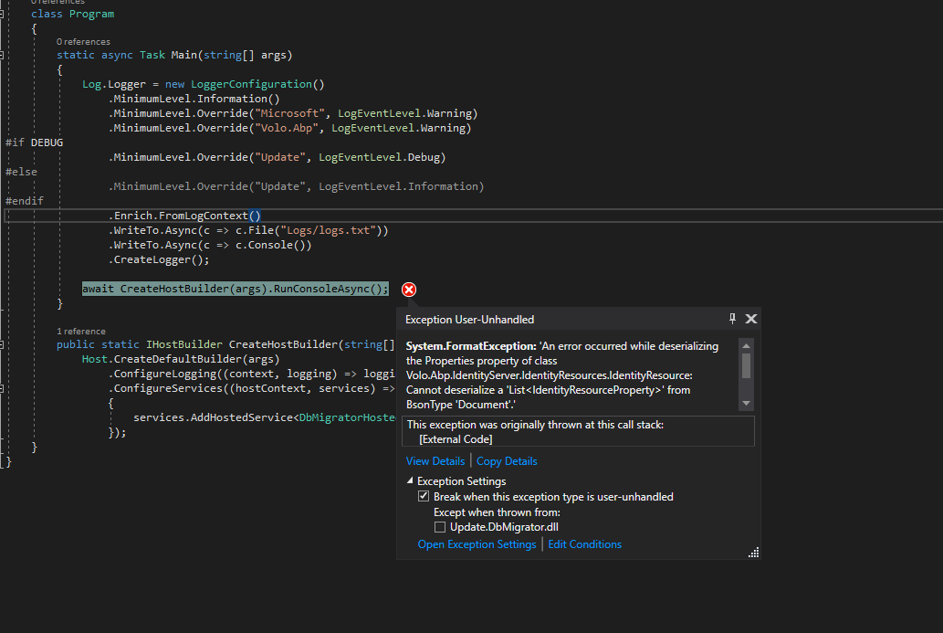
Task: Click the exception message scroll up arrow
Action: coord(746,345)
